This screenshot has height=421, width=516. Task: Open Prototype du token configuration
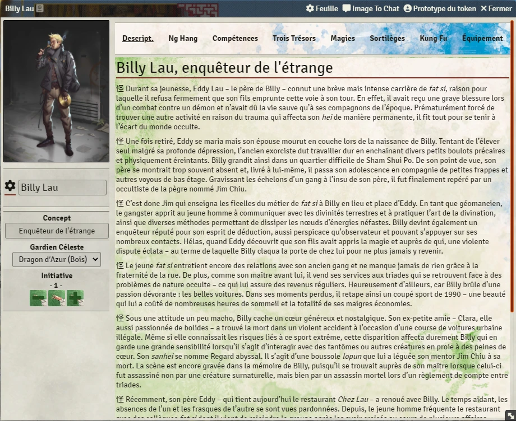click(x=440, y=8)
